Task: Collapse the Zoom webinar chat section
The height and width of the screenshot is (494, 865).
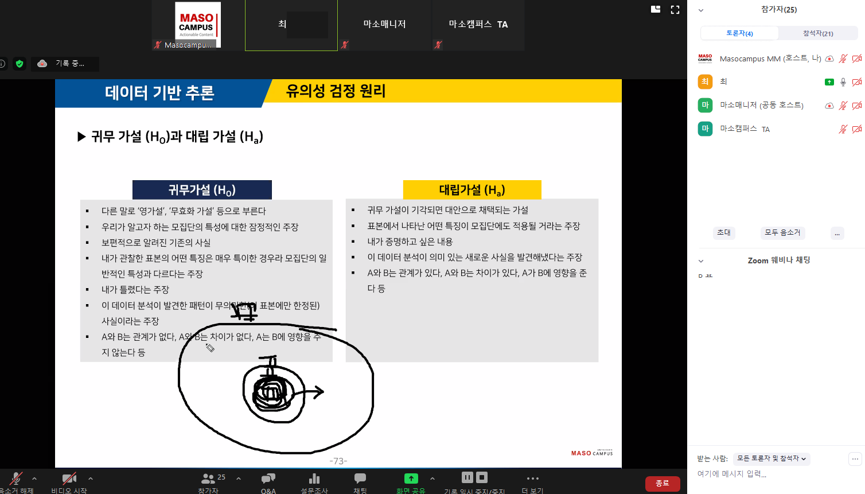Action: click(x=701, y=261)
